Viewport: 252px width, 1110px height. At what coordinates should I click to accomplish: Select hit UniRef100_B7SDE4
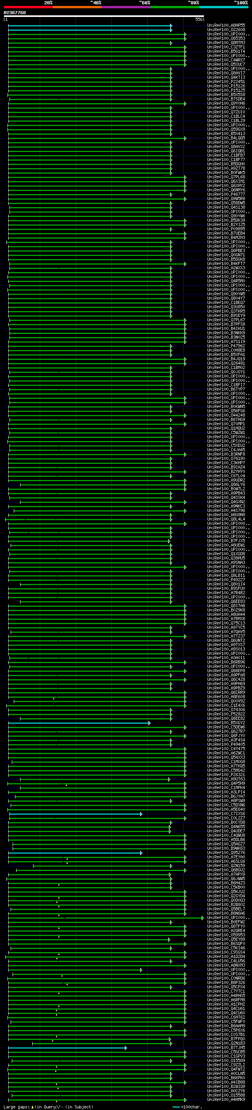(x=226, y=99)
